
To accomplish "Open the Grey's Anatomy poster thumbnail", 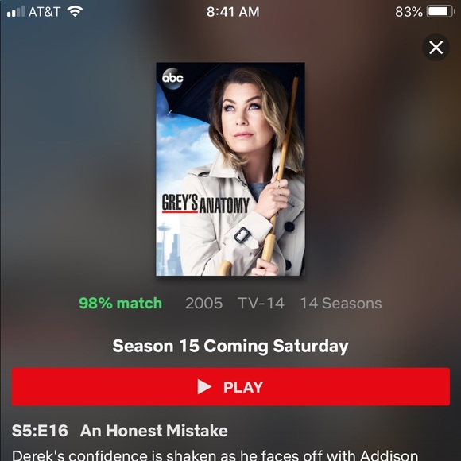I will click(230, 169).
